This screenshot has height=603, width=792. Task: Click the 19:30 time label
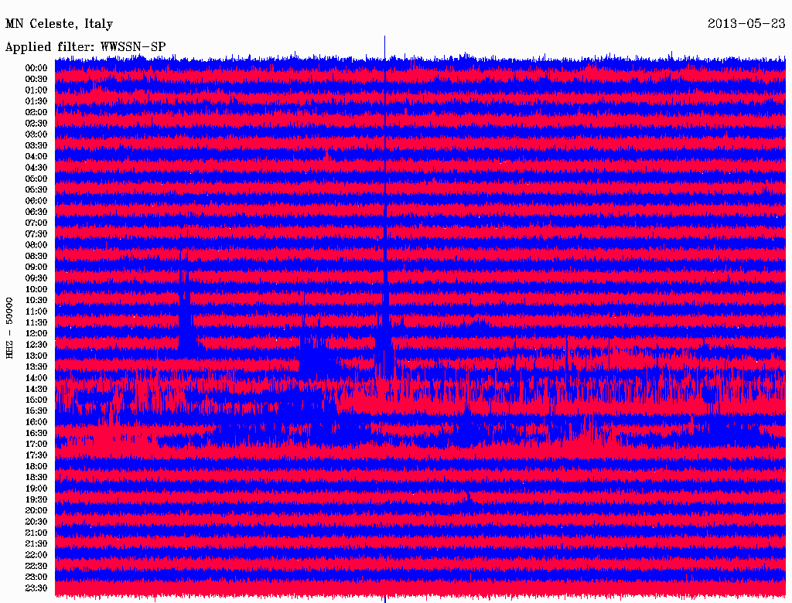36,499
